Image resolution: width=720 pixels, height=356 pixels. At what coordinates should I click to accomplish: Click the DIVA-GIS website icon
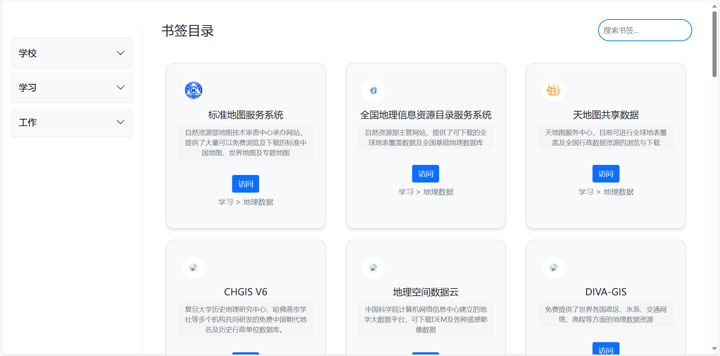coord(553,267)
